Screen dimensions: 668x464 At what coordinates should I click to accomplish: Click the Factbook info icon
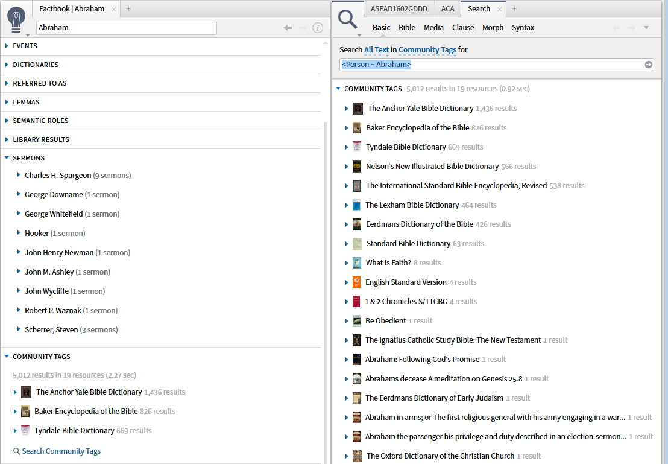tap(317, 28)
